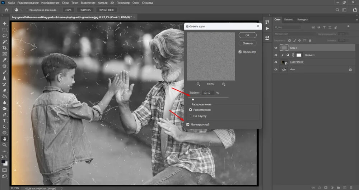Viewport: 359px width, 190px height.
Task: Click the zoom-in magnifier under noise preview
Action: tap(224, 84)
